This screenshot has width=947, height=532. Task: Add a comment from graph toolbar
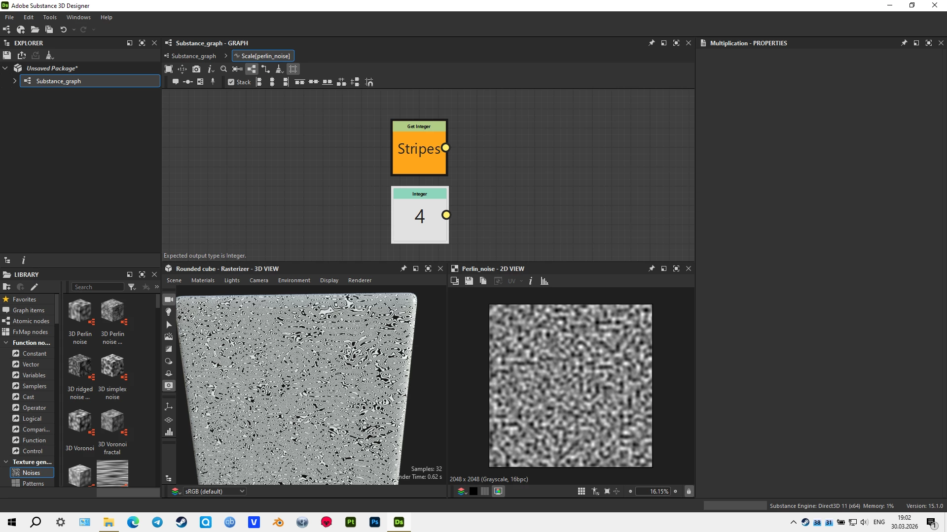tap(176, 82)
